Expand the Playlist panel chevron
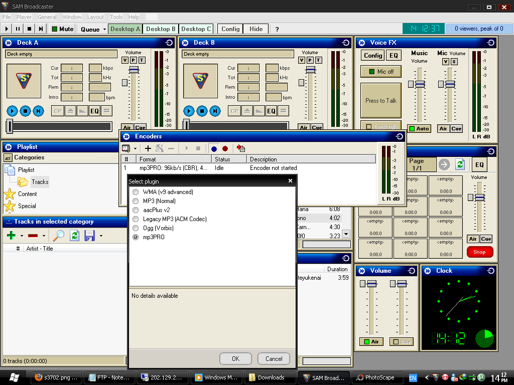 coord(9,147)
